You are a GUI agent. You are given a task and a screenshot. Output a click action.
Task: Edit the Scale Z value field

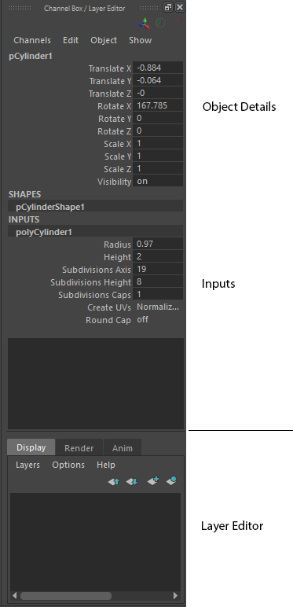(158, 168)
